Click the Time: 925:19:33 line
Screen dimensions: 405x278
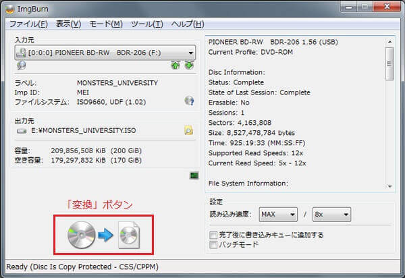256,143
